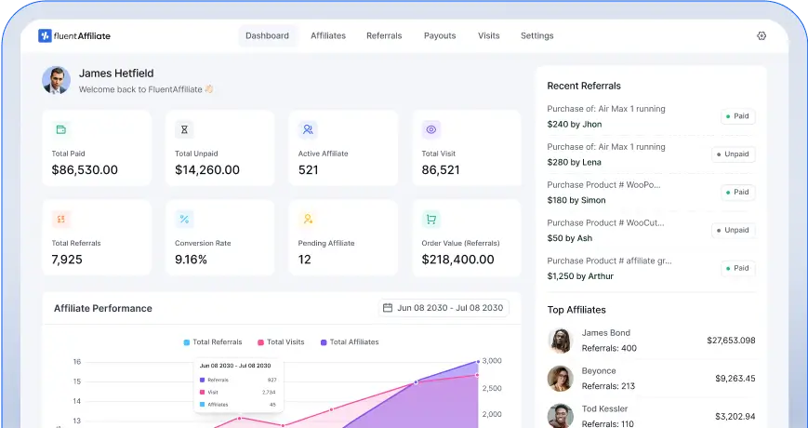
Task: Click the calendar icon in date range
Action: (x=388, y=308)
